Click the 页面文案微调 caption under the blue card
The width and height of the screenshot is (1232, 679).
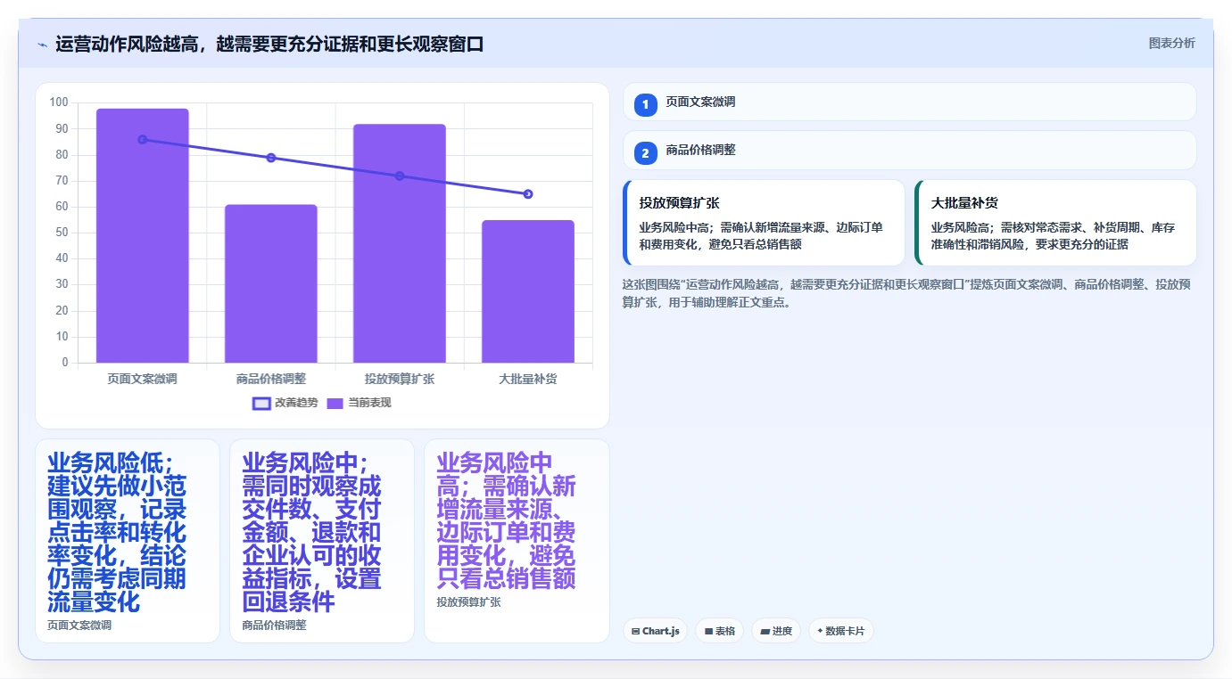(79, 626)
